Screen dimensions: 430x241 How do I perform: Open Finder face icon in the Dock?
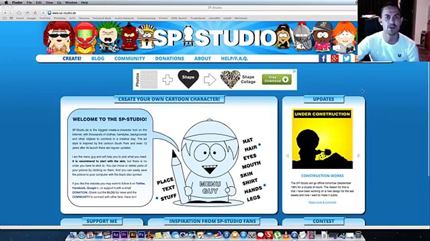pyautogui.click(x=73, y=235)
